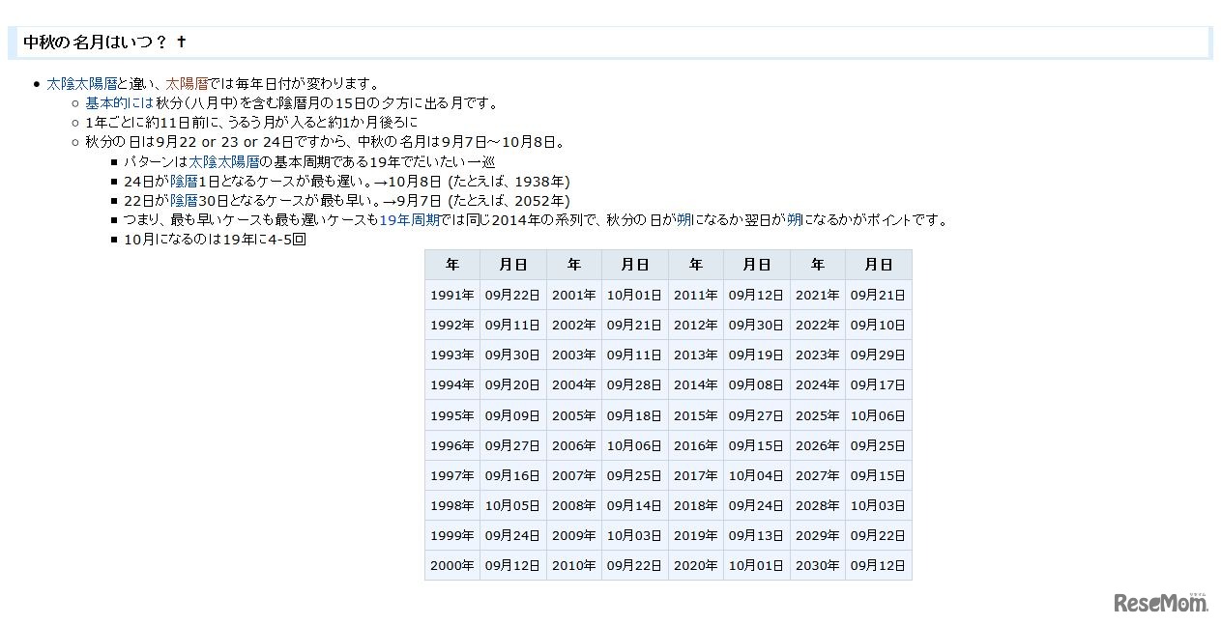Open the 陰暦 link in the 24日 line
Image resolution: width=1221 pixels, height=625 pixels.
click(180, 181)
